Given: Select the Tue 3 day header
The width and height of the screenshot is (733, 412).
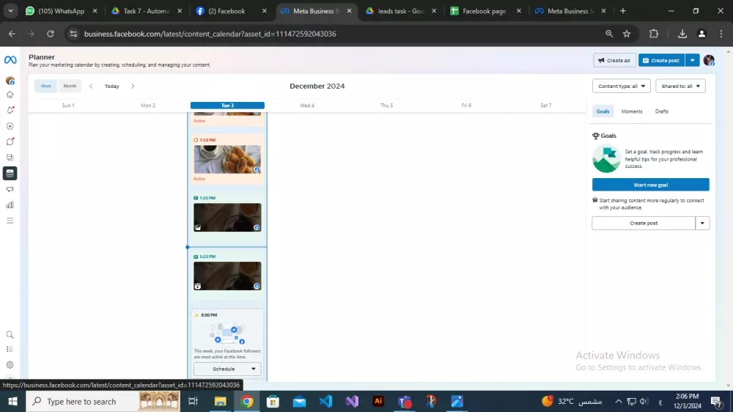Looking at the screenshot, I should pyautogui.click(x=227, y=106).
